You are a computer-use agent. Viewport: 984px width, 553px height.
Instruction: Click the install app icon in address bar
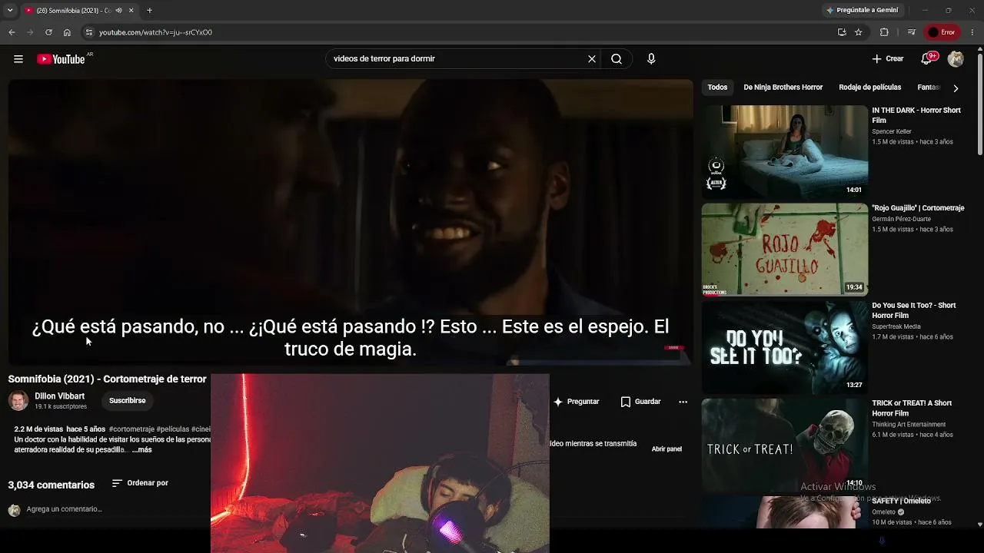tap(842, 32)
